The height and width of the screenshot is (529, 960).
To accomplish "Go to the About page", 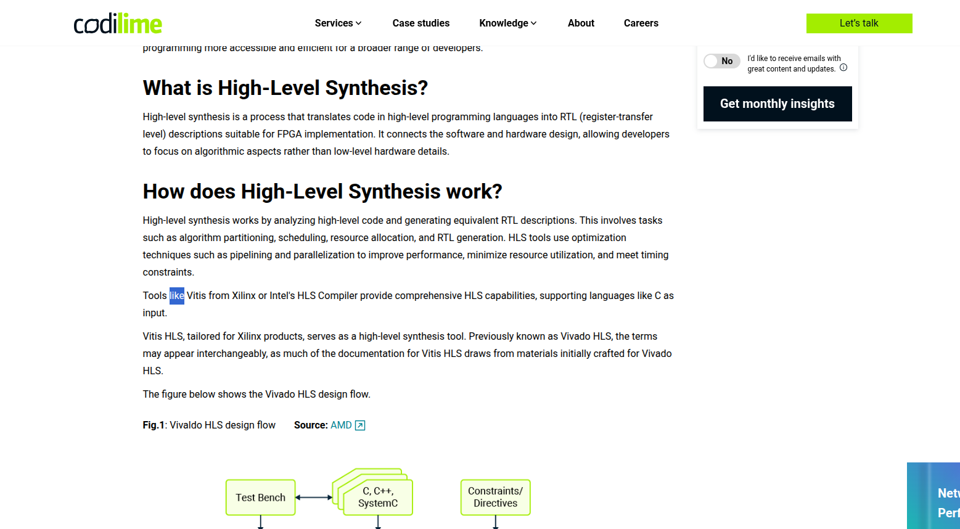I will [581, 23].
